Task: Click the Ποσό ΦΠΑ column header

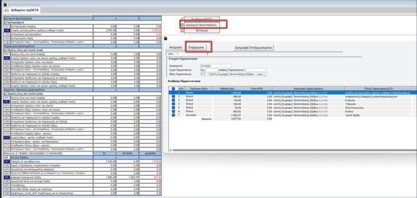Action: (257, 89)
